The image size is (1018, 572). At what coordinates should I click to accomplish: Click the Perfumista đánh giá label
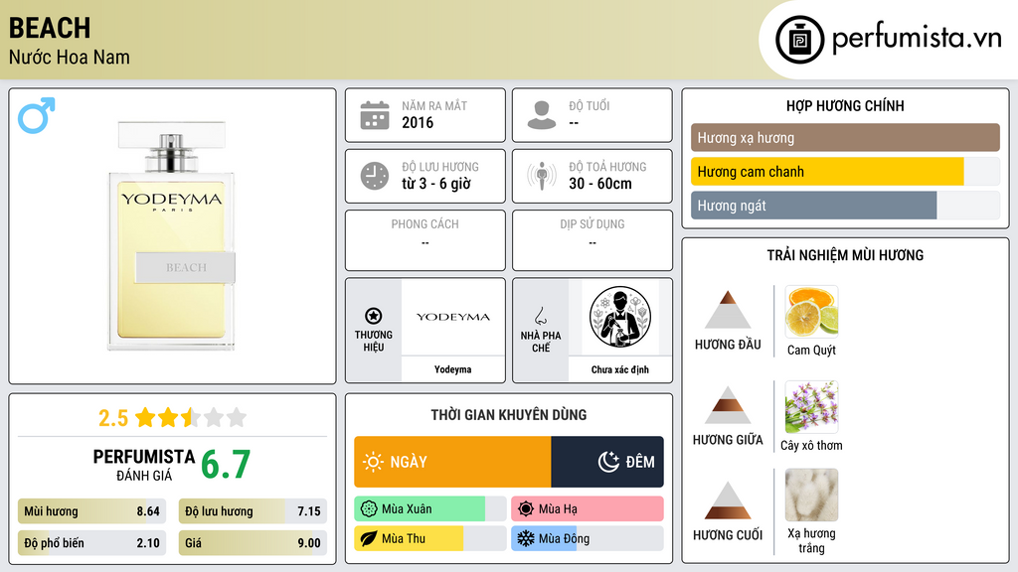tap(143, 465)
